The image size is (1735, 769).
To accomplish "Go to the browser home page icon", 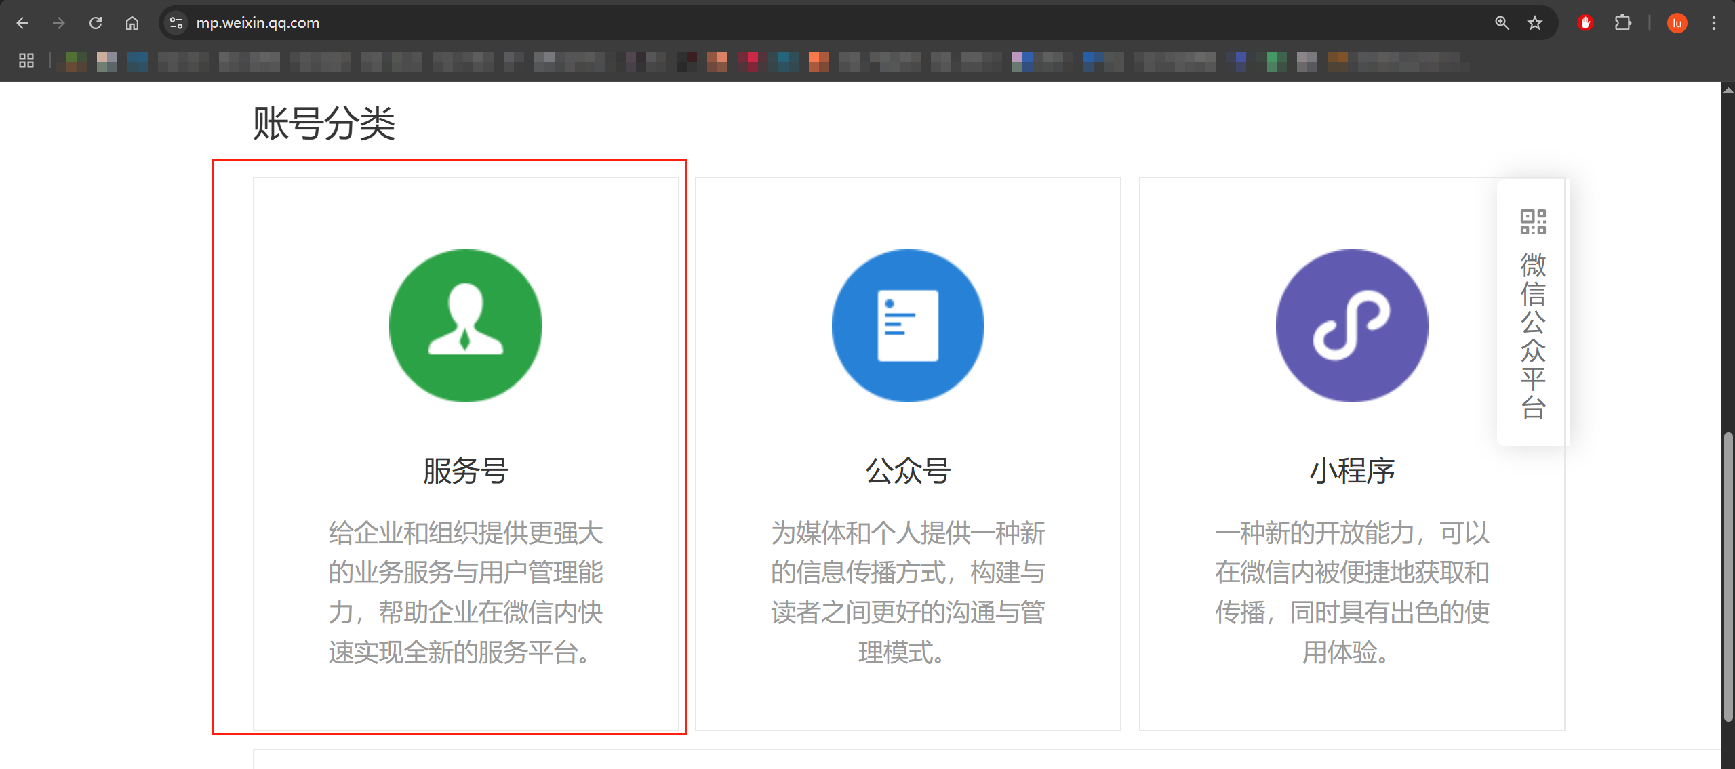I will [132, 23].
